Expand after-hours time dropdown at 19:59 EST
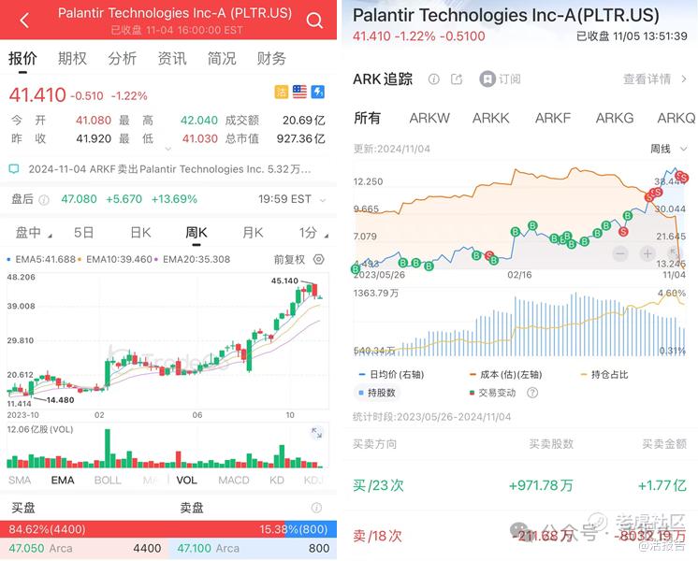 (323, 200)
